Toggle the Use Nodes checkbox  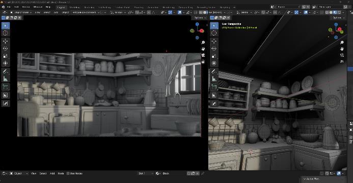(68, 173)
